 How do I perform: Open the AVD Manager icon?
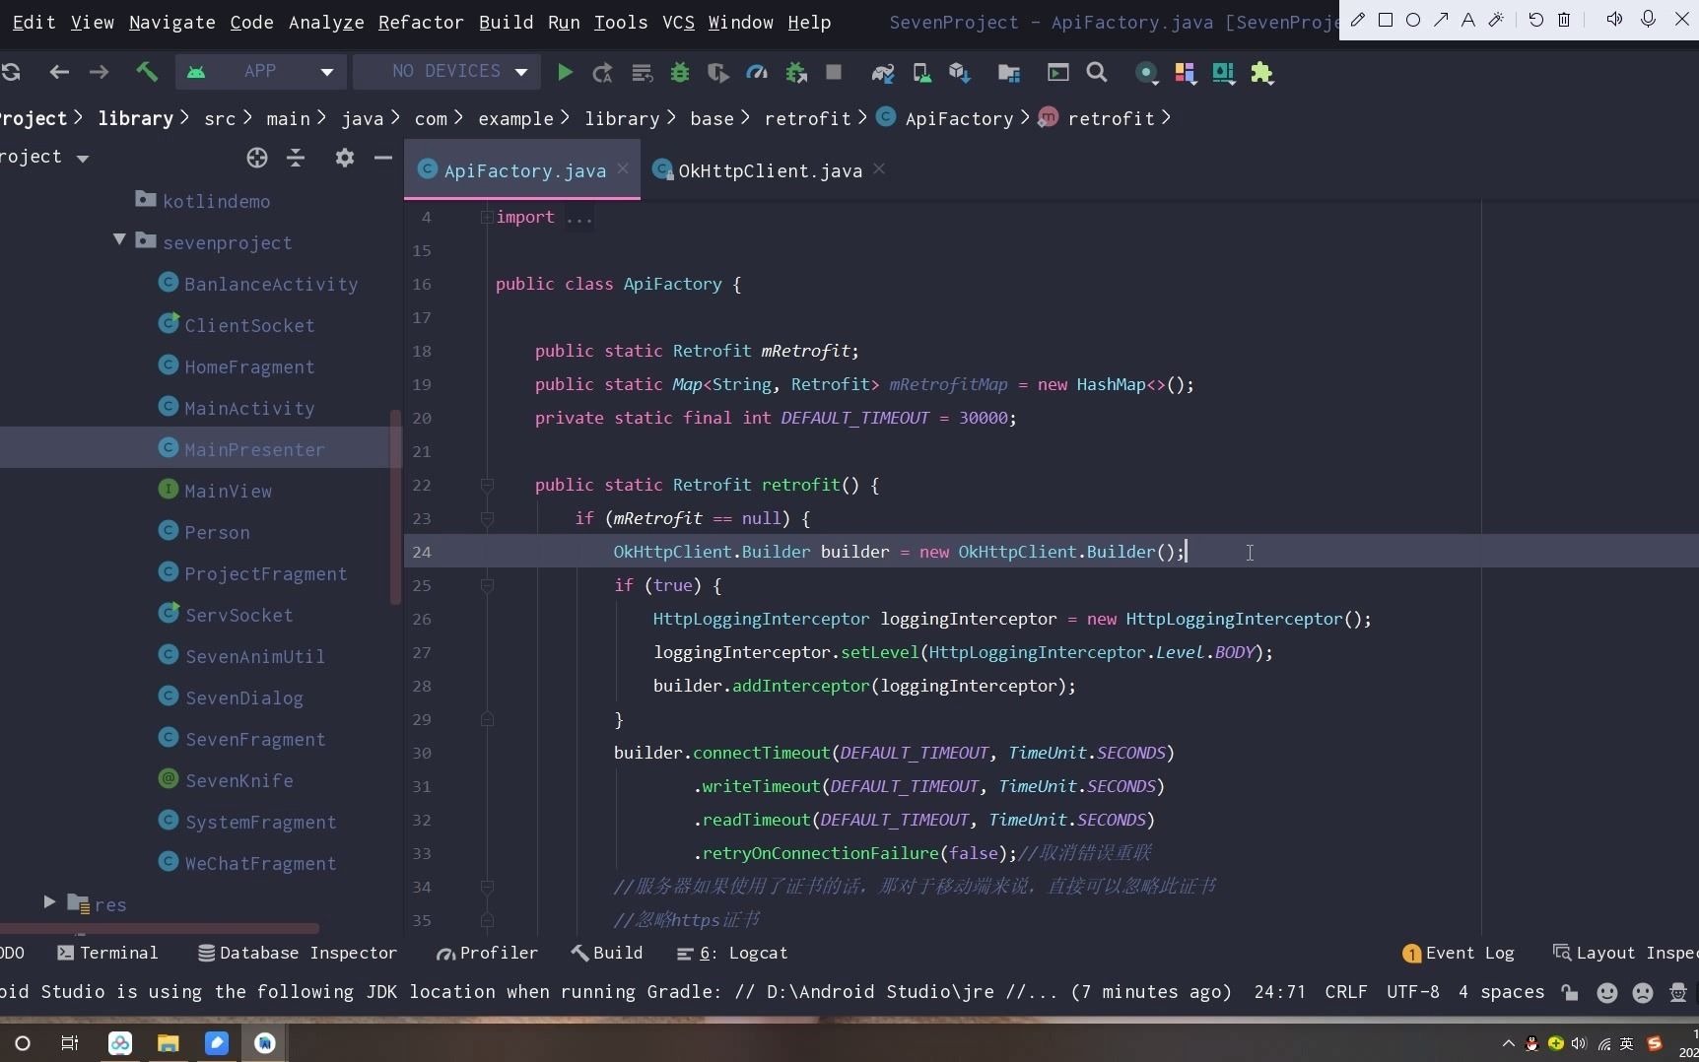pyautogui.click(x=921, y=72)
